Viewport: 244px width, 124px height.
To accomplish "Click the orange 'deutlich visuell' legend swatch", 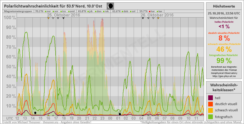I will coord(211,104).
